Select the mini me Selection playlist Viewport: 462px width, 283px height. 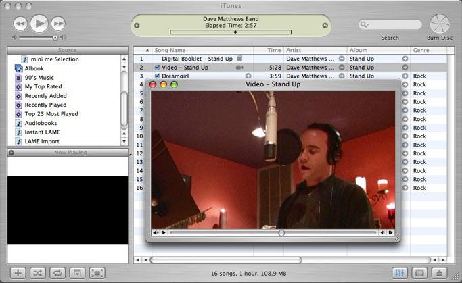coord(55,59)
